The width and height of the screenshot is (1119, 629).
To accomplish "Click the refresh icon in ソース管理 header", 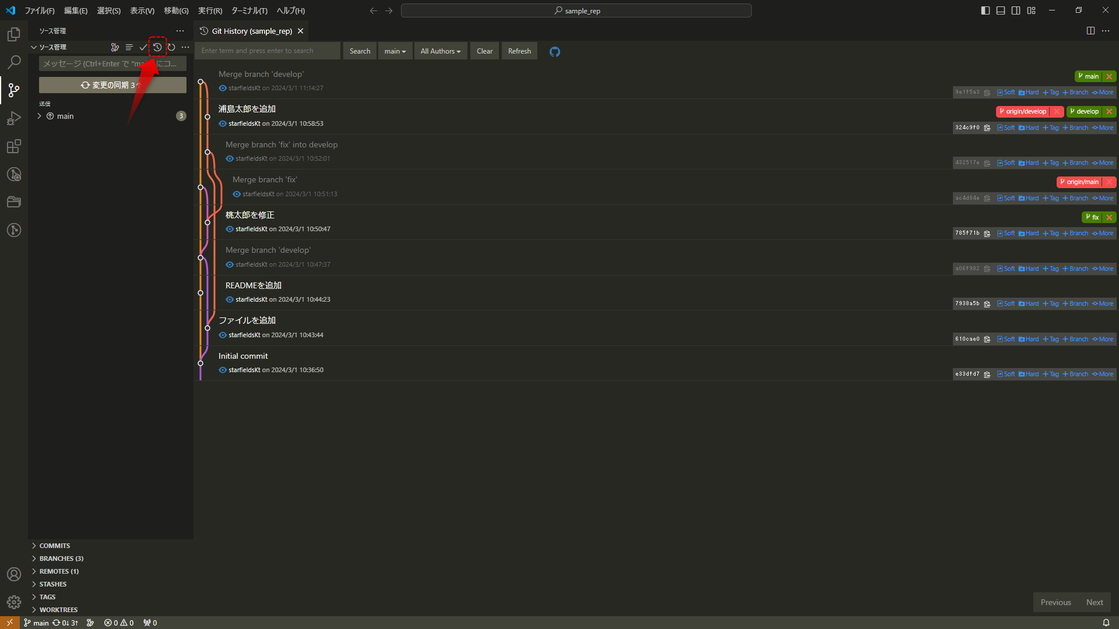I will (x=171, y=47).
